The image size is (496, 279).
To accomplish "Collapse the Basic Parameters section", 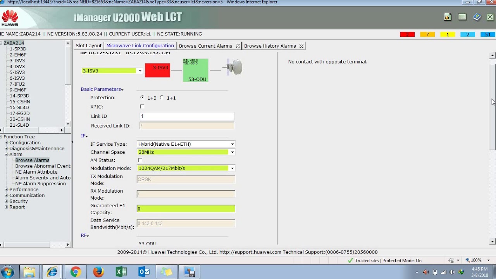I will tap(102, 89).
